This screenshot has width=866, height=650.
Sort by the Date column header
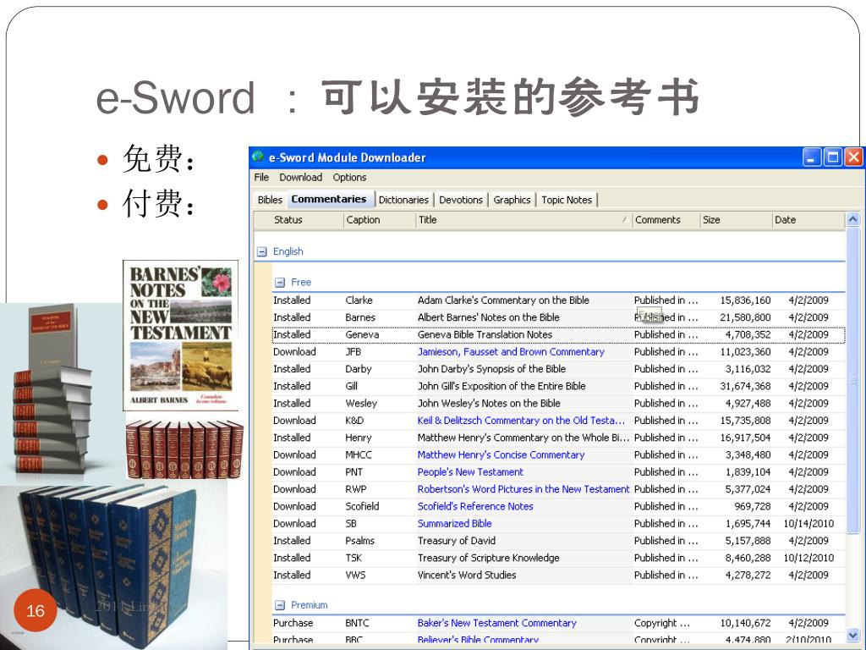808,220
